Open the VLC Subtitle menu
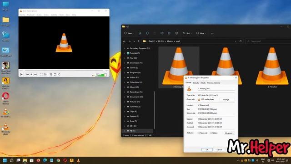291x164 pixels. coord(54,15)
